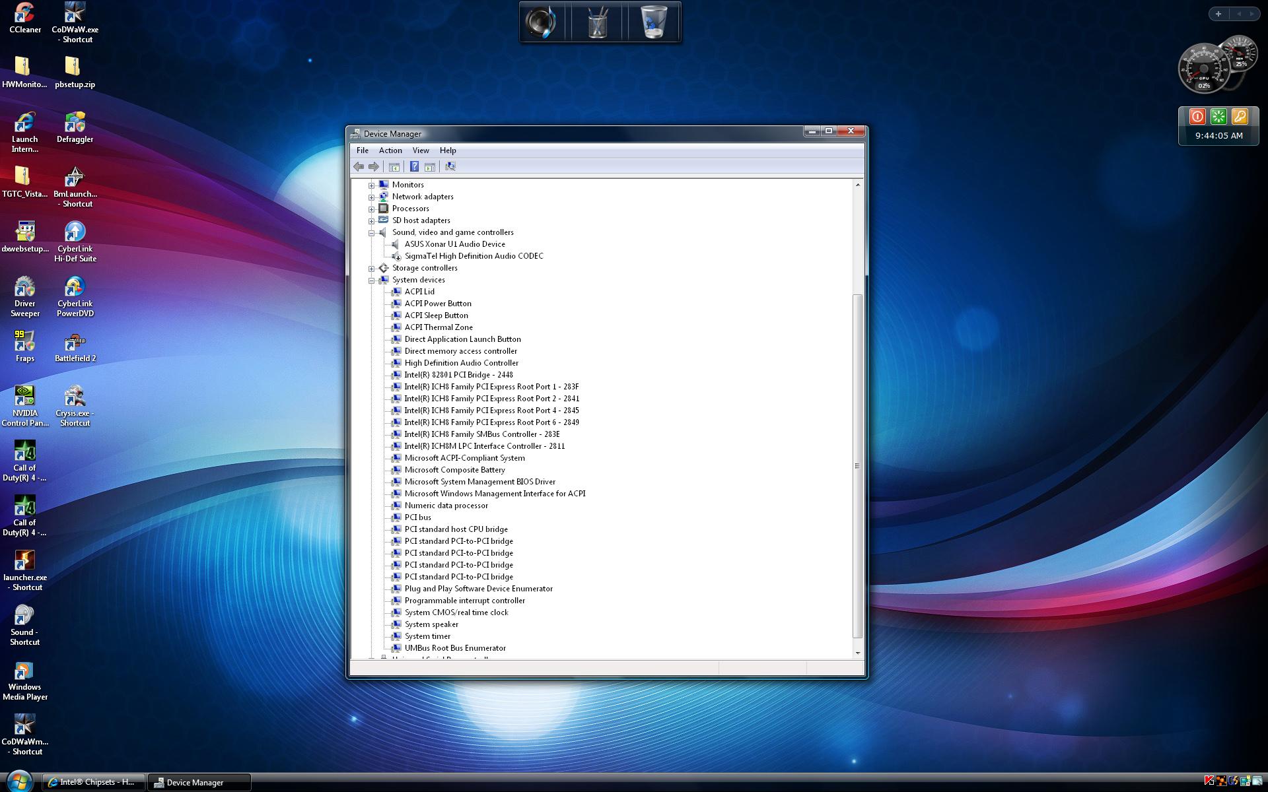Viewport: 1268px width, 792px height.
Task: Click the Device Manager taskbar button
Action: tap(199, 782)
